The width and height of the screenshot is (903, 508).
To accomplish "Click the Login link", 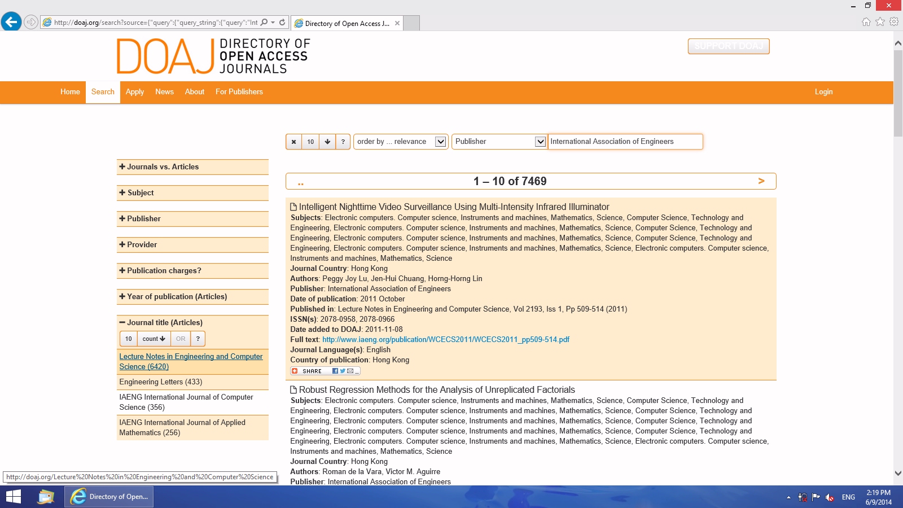I will (x=823, y=92).
